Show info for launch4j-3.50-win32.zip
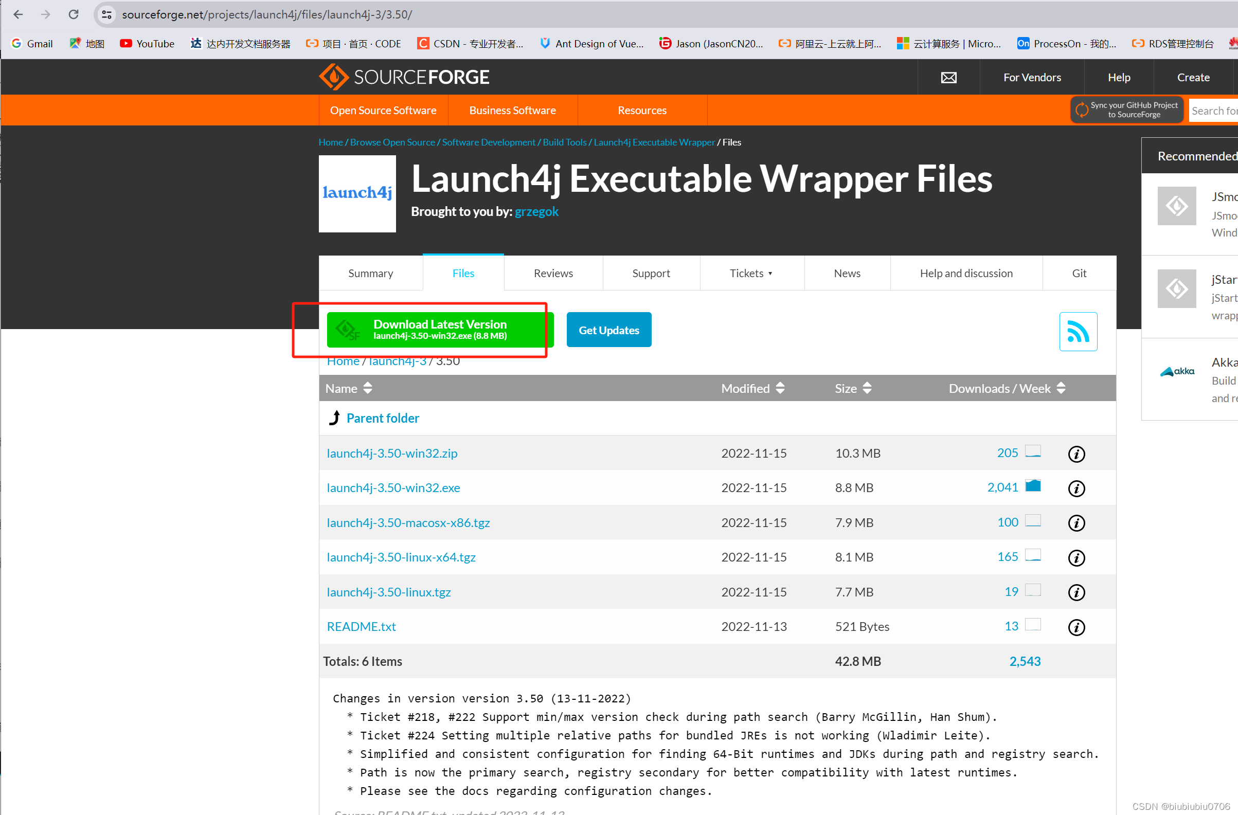This screenshot has width=1238, height=815. pyautogui.click(x=1075, y=454)
